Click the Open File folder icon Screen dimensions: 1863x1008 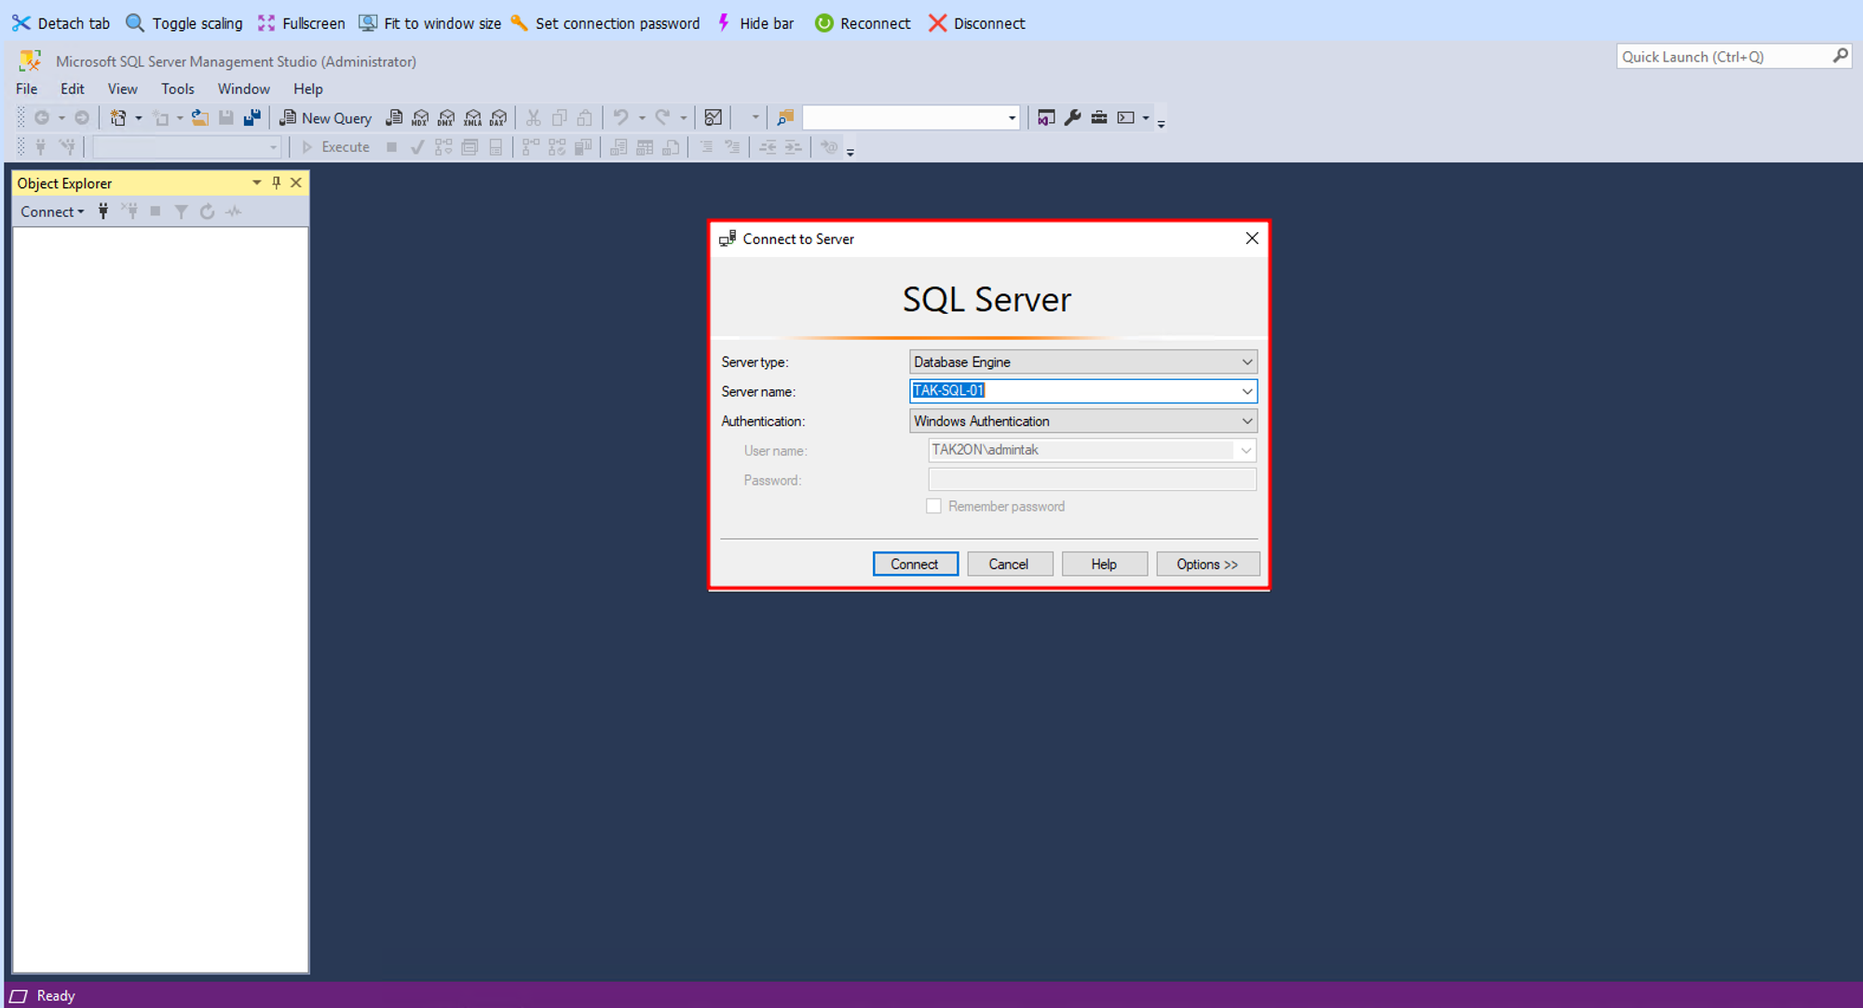[199, 117]
